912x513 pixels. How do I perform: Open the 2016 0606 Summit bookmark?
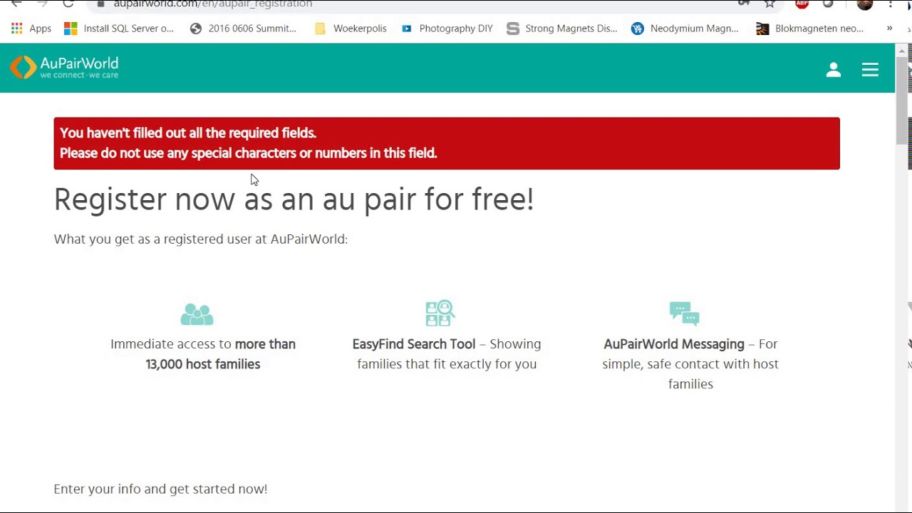pyautogui.click(x=243, y=28)
